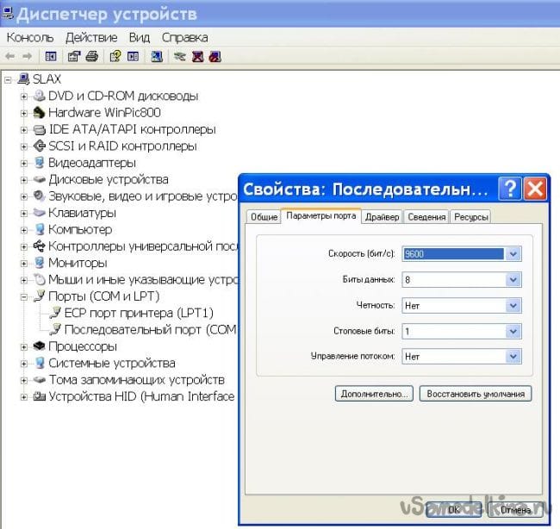Click the Uninstall device toolbar icon
This screenshot has width=560, height=529.
[x=196, y=57]
